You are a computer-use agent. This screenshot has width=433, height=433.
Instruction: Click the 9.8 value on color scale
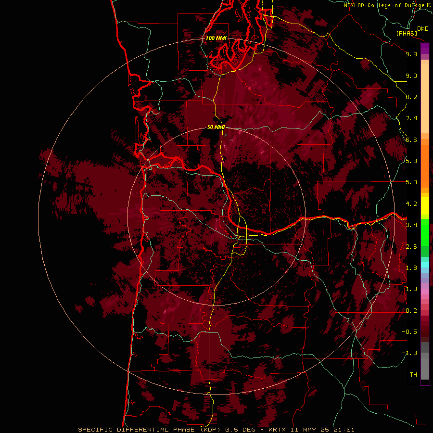(x=411, y=54)
